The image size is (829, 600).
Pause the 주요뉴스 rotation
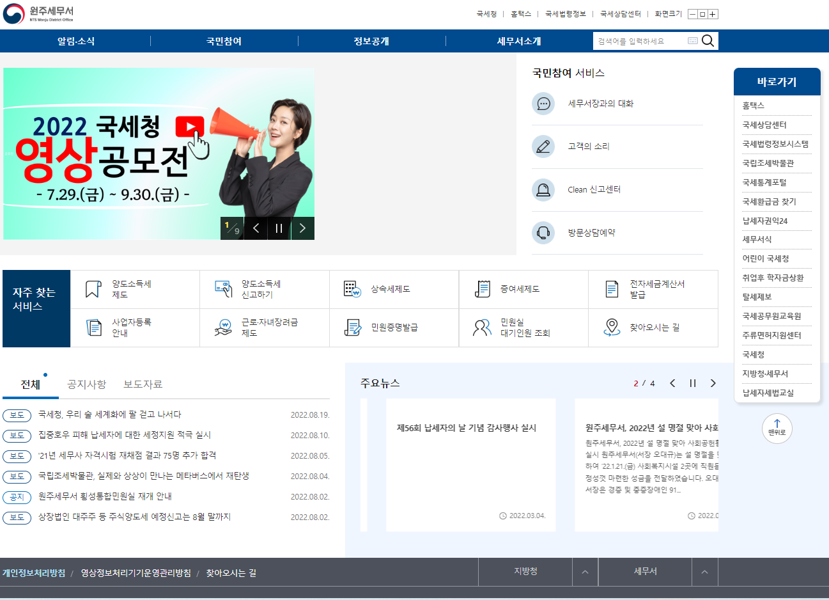tap(693, 383)
